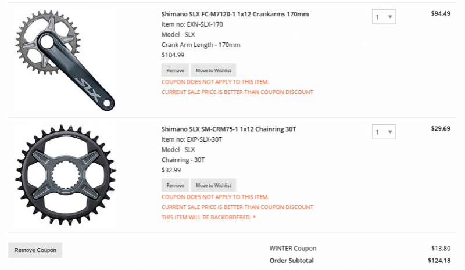The height and width of the screenshot is (270, 465).
Task: Click the WINTER Coupon label
Action: (x=292, y=248)
